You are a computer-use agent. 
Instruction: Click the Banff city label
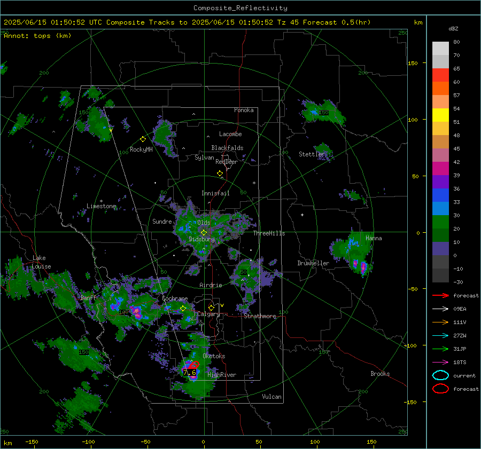pyautogui.click(x=88, y=297)
